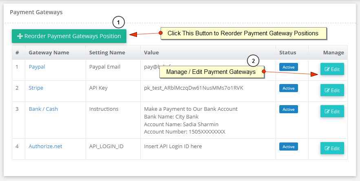Click 'Account Name: Sadia Sharmin' text
Viewport: 360px width, 181px height.
[x=181, y=124]
